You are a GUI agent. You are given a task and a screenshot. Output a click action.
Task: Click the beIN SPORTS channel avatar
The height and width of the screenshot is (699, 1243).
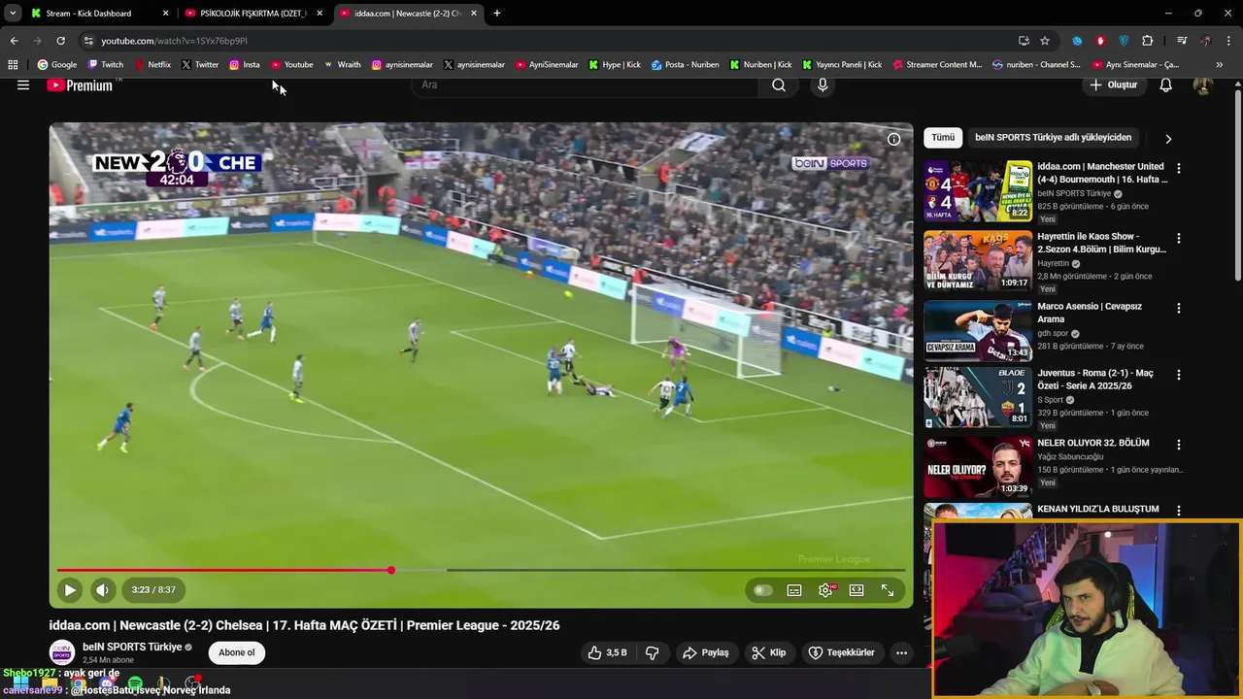62,652
